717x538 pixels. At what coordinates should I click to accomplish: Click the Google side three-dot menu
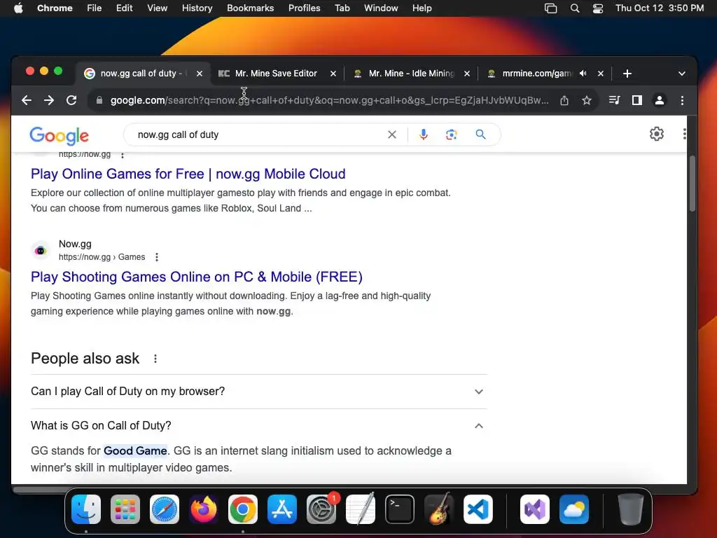point(684,134)
